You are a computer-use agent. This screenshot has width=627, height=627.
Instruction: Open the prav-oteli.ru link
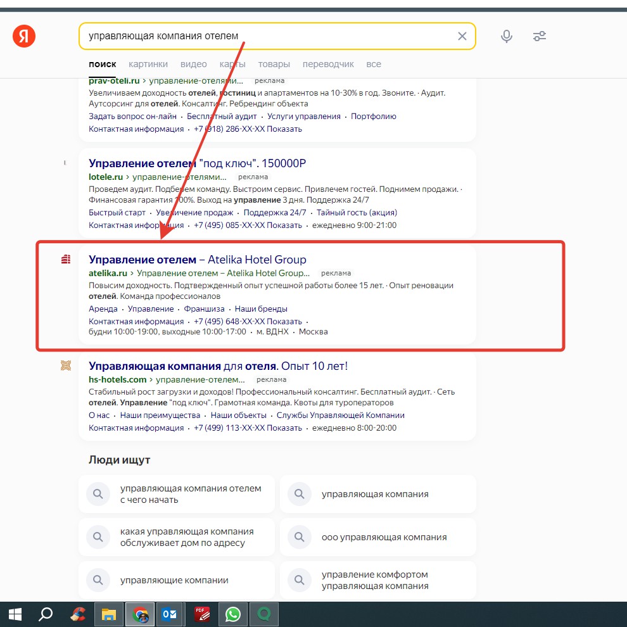114,81
